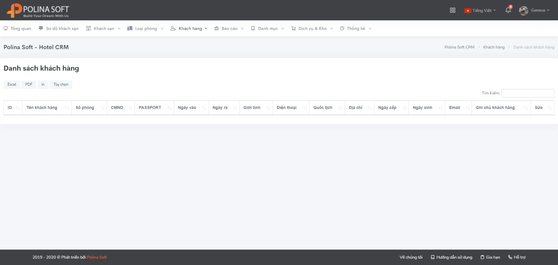Sort by Giới tính column
The width and height of the screenshot is (558, 265).
pyautogui.click(x=256, y=108)
